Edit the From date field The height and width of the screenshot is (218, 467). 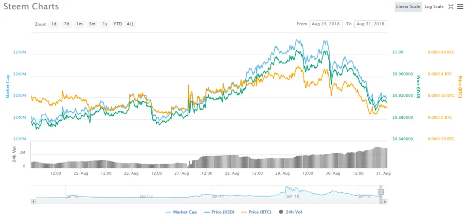click(326, 24)
